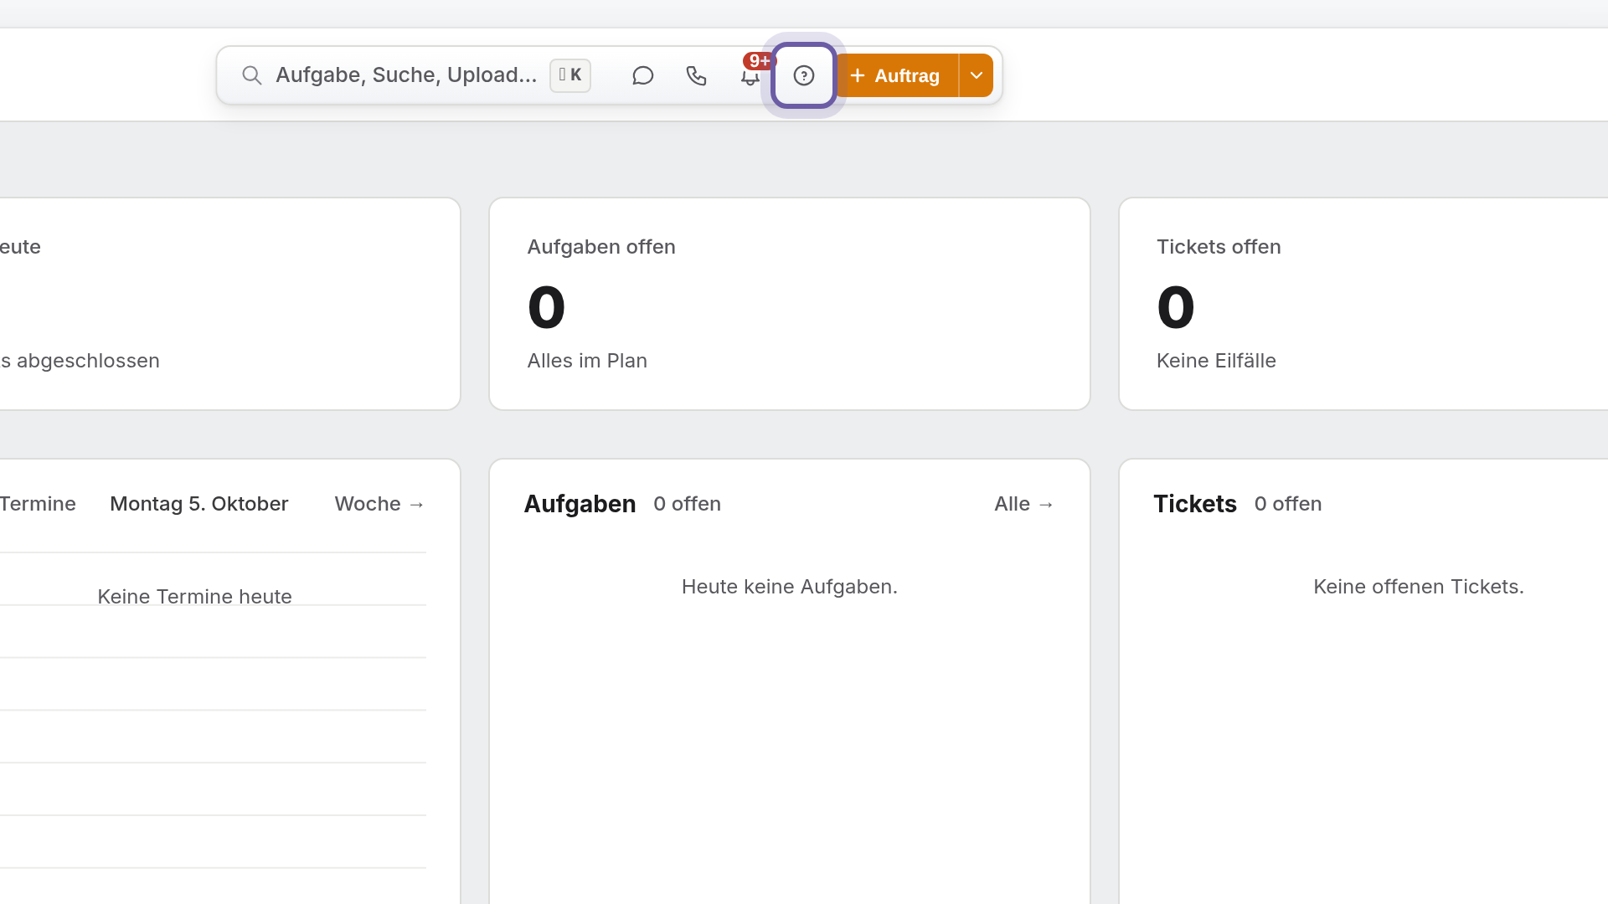Image resolution: width=1608 pixels, height=904 pixels.
Task: Open notifications bell with 9+ badge
Action: 750,75
